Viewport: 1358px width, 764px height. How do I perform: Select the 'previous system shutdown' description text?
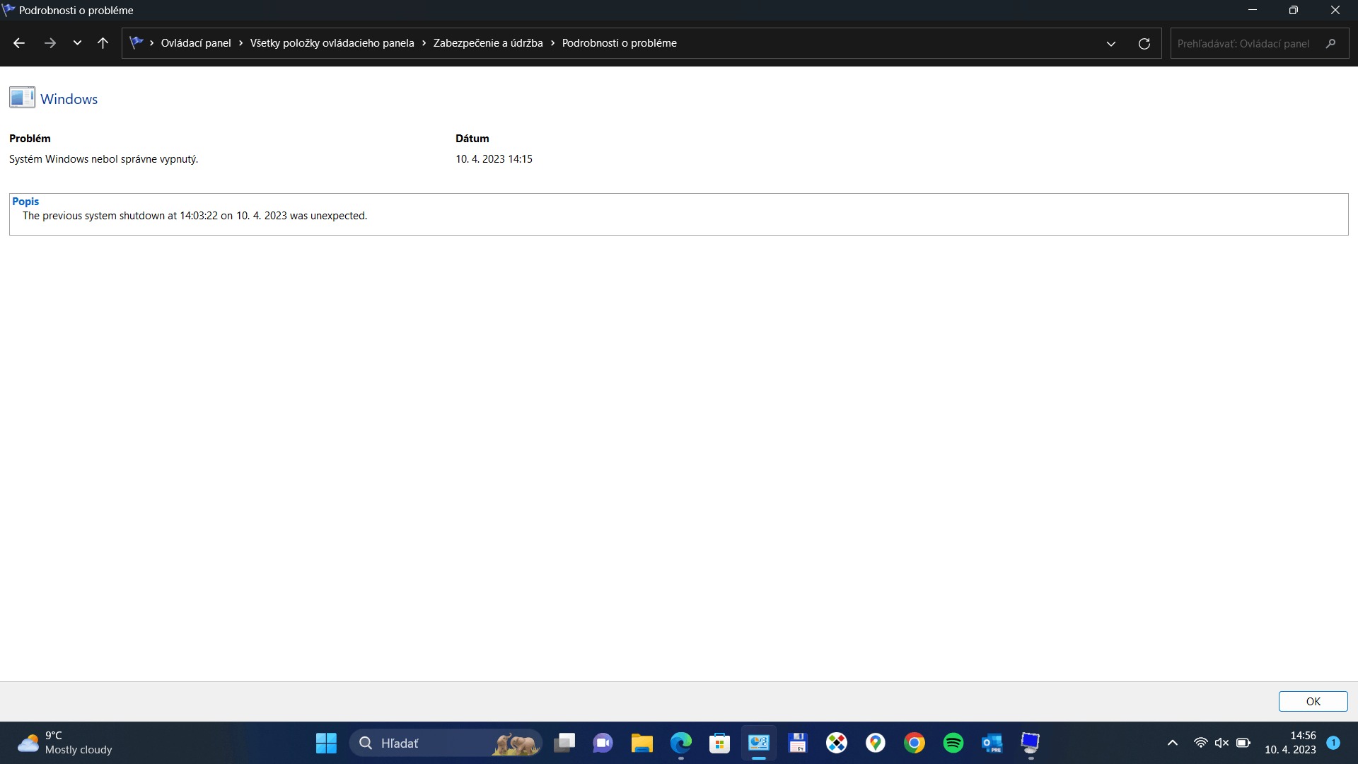(x=195, y=216)
